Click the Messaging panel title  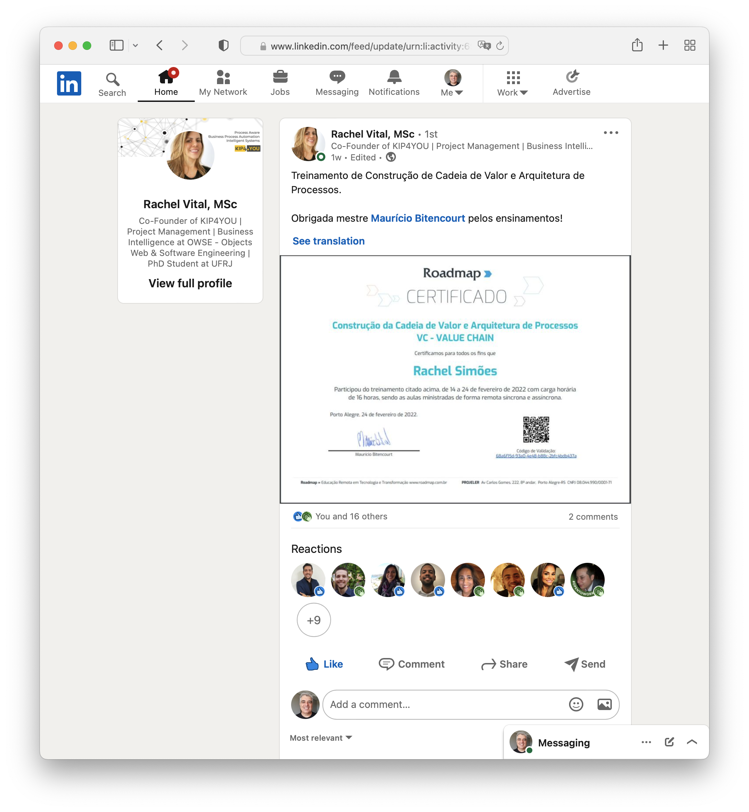coord(564,743)
